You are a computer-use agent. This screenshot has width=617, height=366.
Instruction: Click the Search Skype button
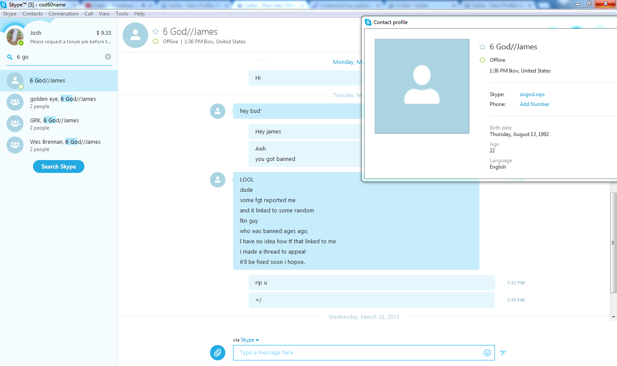pos(59,166)
